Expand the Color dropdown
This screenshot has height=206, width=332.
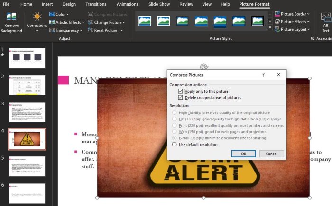(x=59, y=14)
